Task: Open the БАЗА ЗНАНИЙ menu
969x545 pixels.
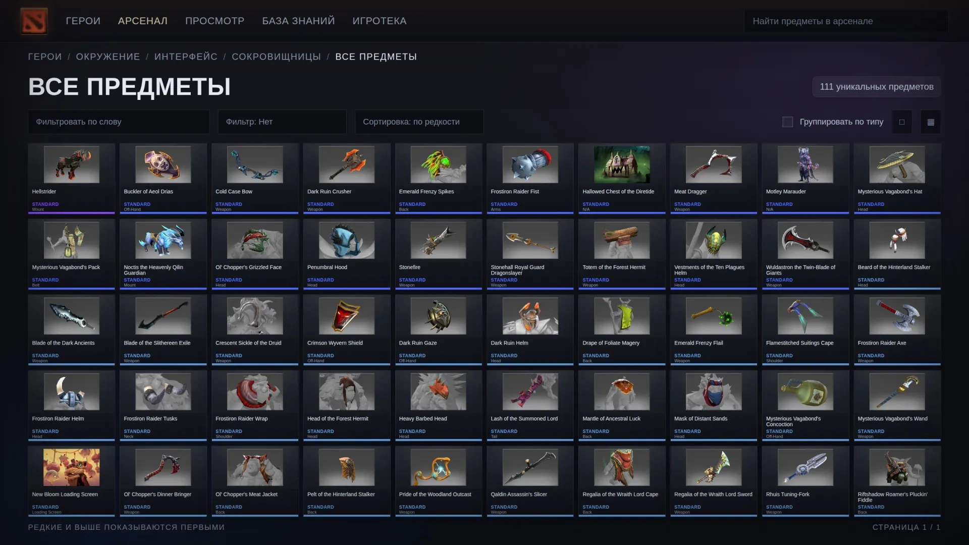Action: (298, 21)
